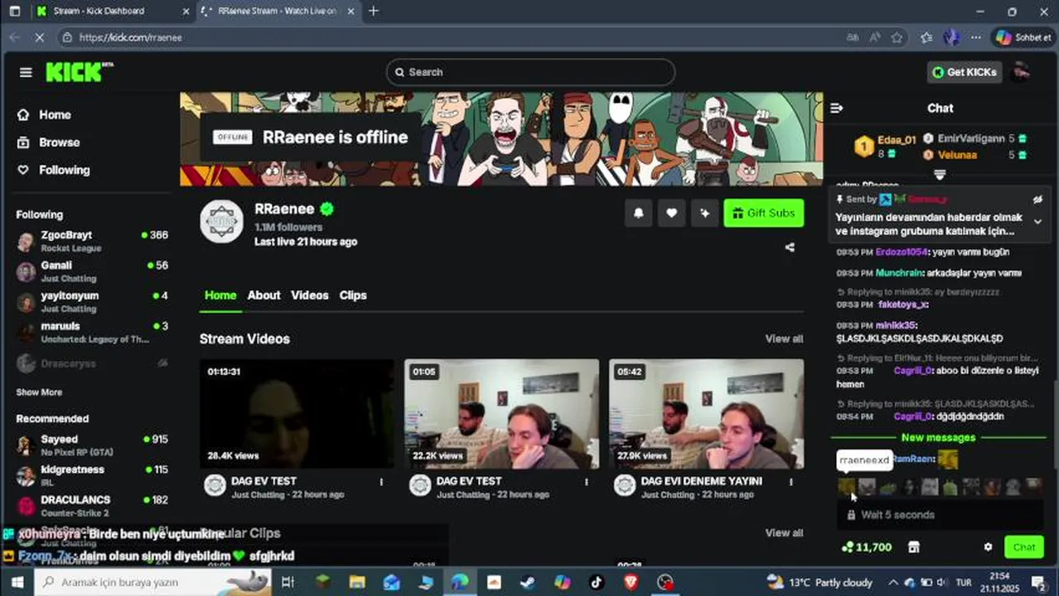Expand the chat leaderboard chevron
Image resolution: width=1059 pixels, height=596 pixels.
tap(940, 175)
